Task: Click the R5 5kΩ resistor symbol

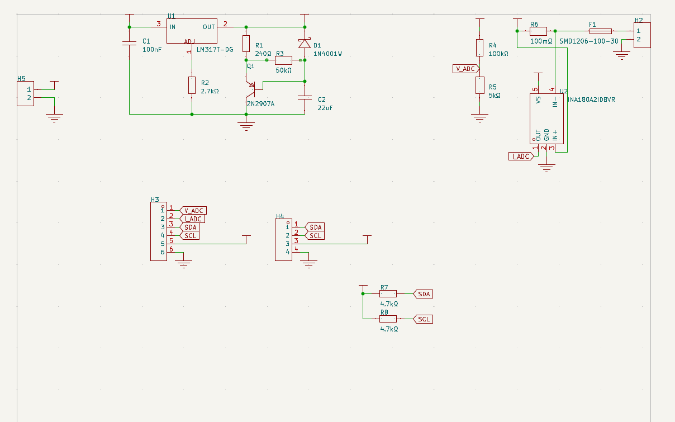Action: [x=479, y=86]
